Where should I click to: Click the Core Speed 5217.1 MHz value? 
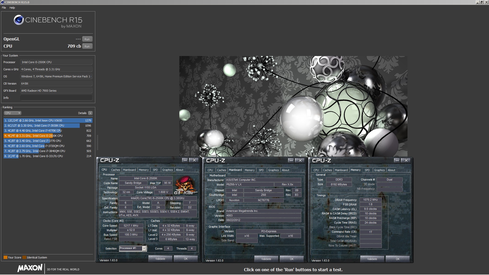[131, 226]
